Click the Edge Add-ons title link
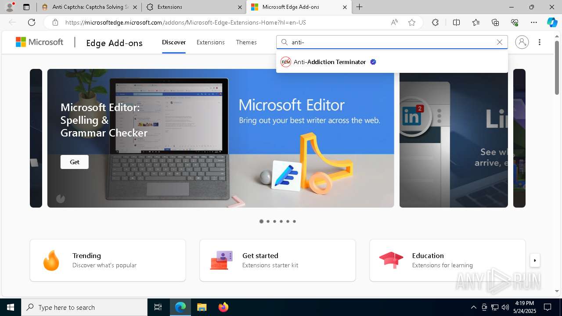 tap(114, 43)
